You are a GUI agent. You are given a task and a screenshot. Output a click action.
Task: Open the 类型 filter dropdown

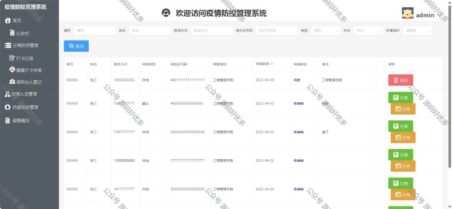tap(326, 30)
